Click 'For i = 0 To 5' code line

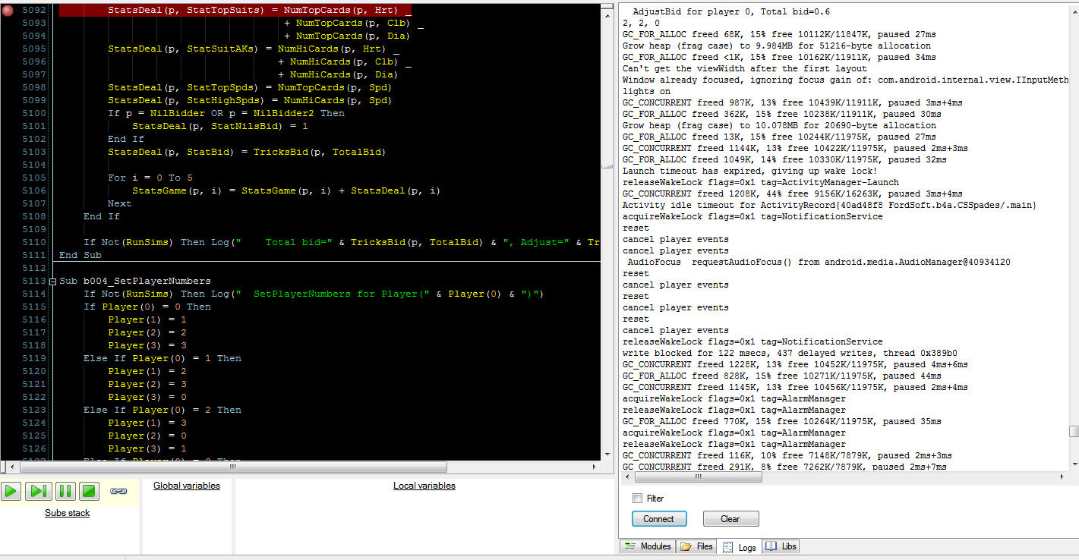[x=150, y=178]
